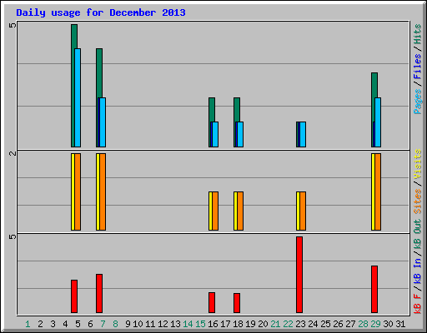Click the red KB F legend label
427x333 pixels.
pyautogui.click(x=417, y=304)
